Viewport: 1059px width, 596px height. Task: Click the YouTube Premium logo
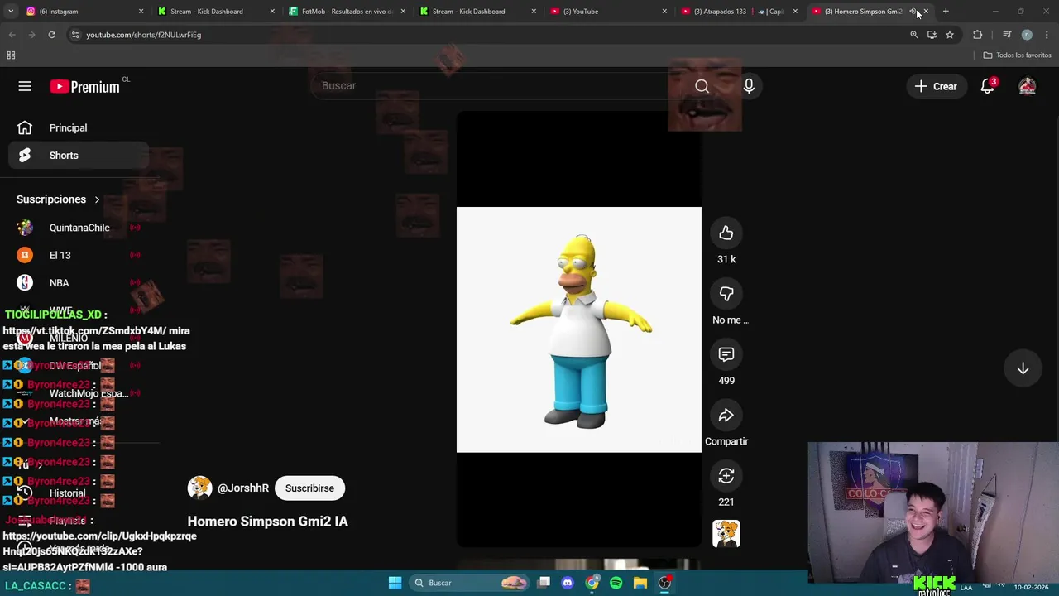(x=84, y=86)
